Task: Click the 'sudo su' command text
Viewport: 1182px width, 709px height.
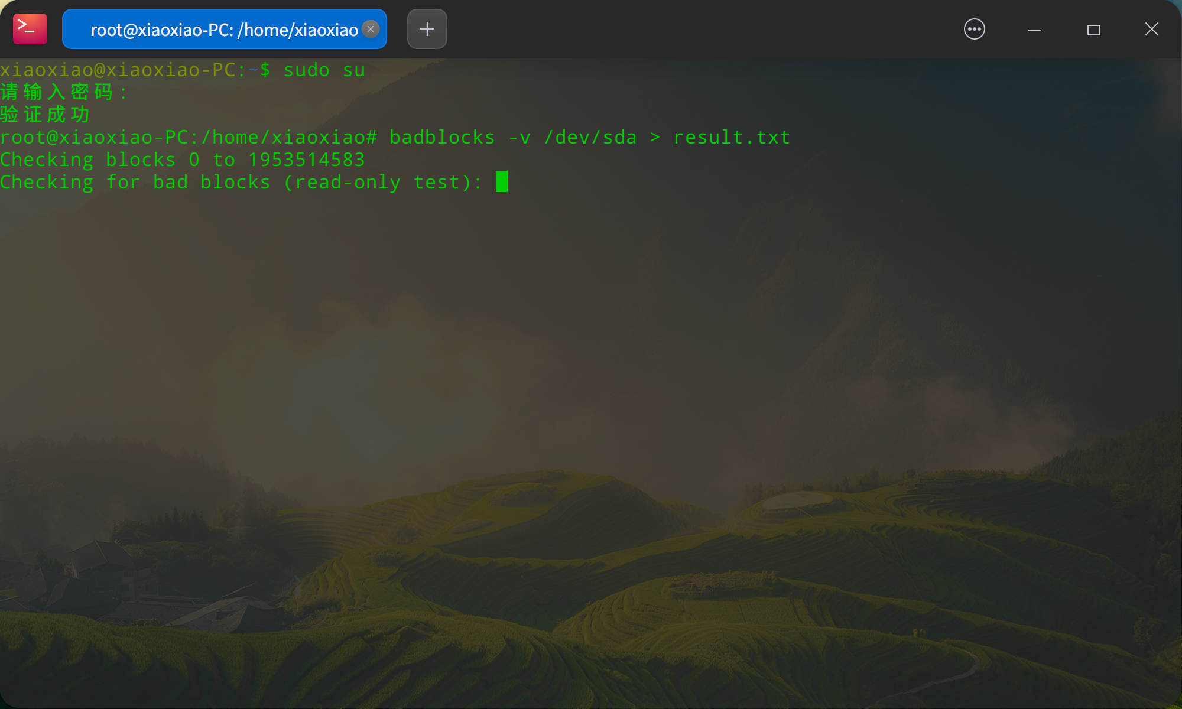Action: coord(324,70)
